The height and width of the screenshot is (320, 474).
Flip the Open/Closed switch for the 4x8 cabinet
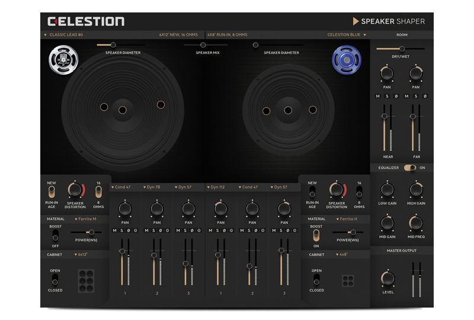pos(316,280)
